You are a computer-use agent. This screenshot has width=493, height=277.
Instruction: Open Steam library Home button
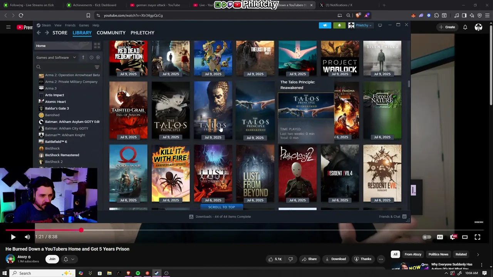click(x=63, y=46)
